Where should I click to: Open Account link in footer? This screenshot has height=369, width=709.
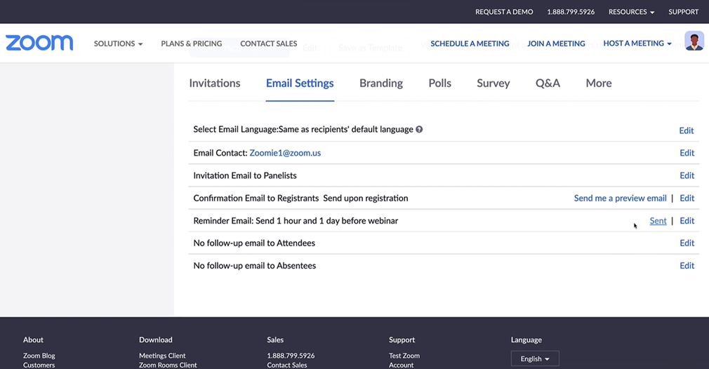click(401, 365)
